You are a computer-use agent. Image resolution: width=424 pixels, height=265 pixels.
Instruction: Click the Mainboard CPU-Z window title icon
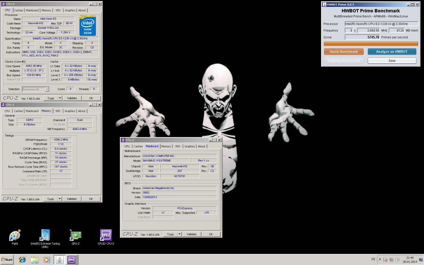(123, 140)
